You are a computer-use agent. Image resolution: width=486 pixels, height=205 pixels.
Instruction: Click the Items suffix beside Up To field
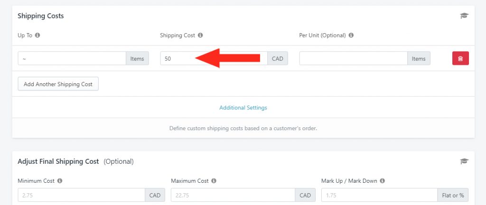[137, 58]
